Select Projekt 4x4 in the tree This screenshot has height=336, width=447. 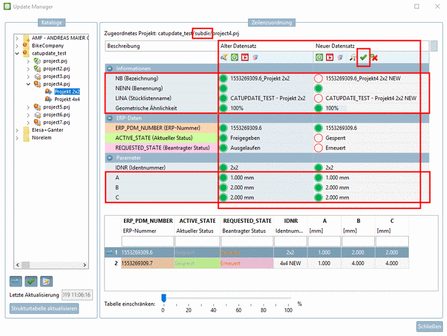pyautogui.click(x=67, y=99)
